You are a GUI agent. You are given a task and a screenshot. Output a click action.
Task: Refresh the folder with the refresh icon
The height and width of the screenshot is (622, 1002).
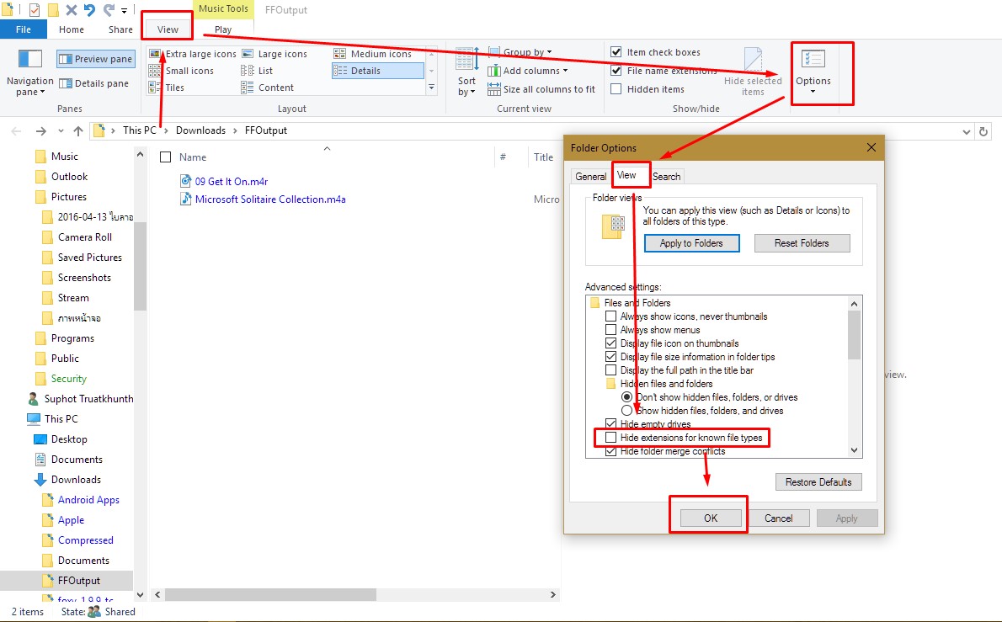[983, 131]
